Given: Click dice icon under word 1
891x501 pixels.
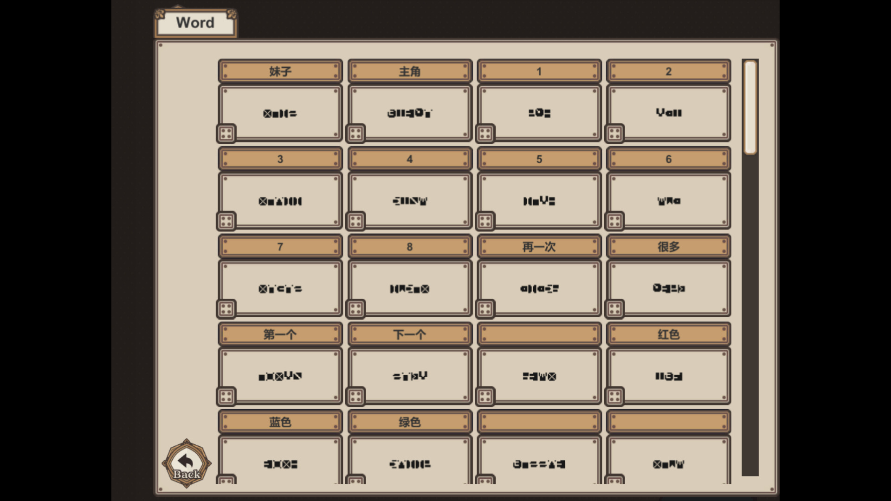Looking at the screenshot, I should pyautogui.click(x=485, y=134).
